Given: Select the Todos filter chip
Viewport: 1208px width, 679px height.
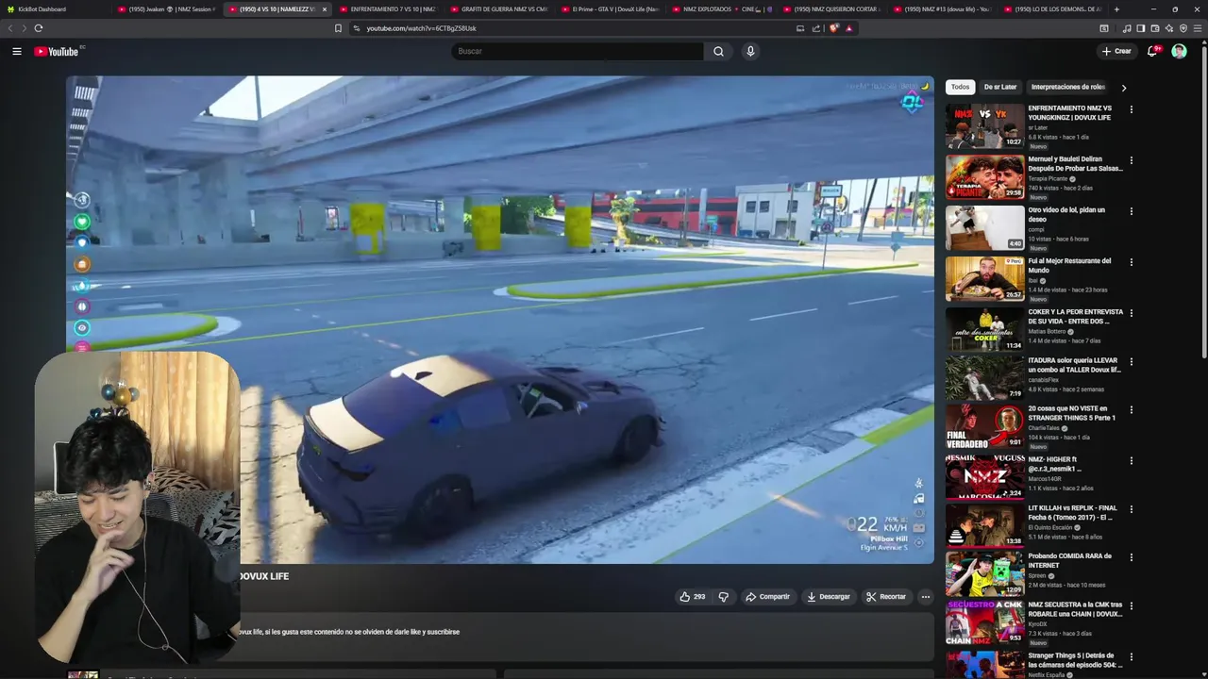Looking at the screenshot, I should click(960, 87).
